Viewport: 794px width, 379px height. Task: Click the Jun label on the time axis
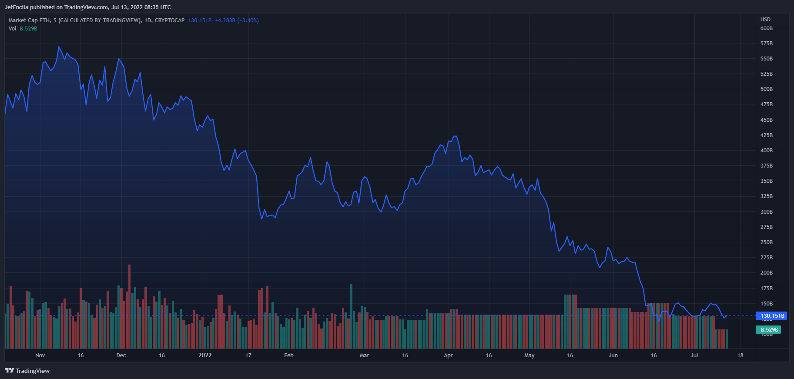coord(613,356)
